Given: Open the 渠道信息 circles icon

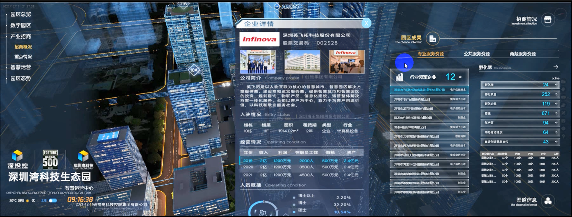Looking at the screenshot, I should click(x=548, y=201).
